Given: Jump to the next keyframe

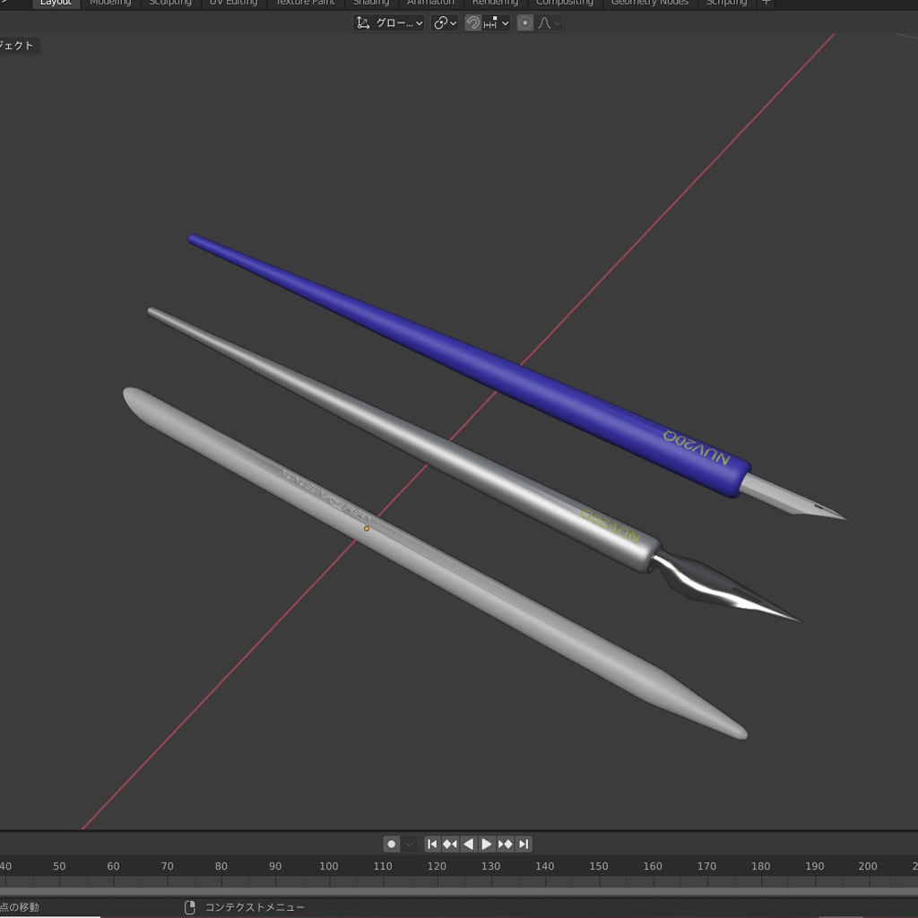Looking at the screenshot, I should [x=506, y=844].
